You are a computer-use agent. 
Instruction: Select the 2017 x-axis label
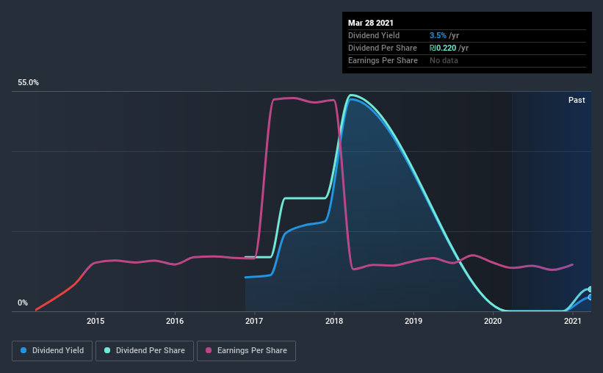pyautogui.click(x=254, y=321)
